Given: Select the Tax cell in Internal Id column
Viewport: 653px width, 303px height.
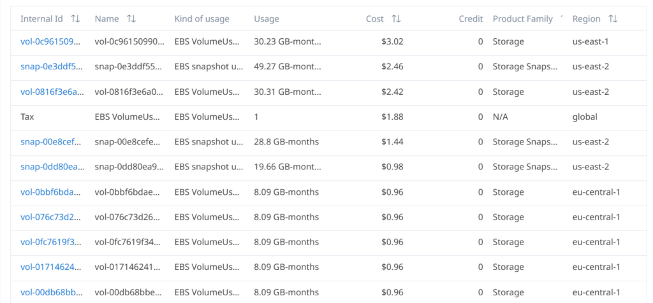Looking at the screenshot, I should point(27,116).
